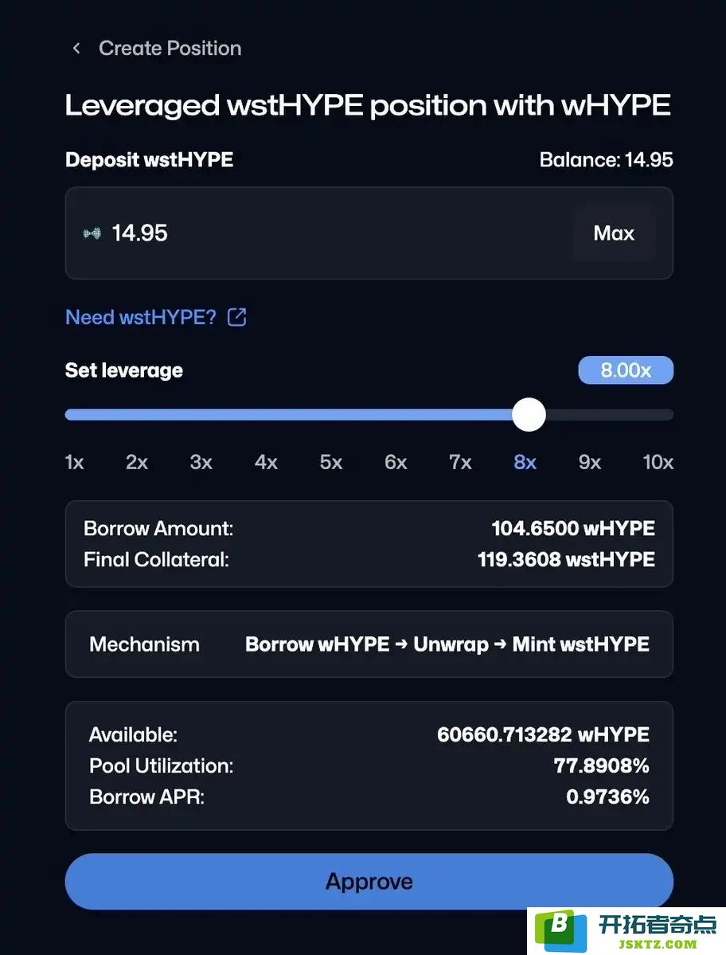This screenshot has height=955, width=726.
Task: Open the external link icon after Need wstHYPE
Action: (236, 317)
